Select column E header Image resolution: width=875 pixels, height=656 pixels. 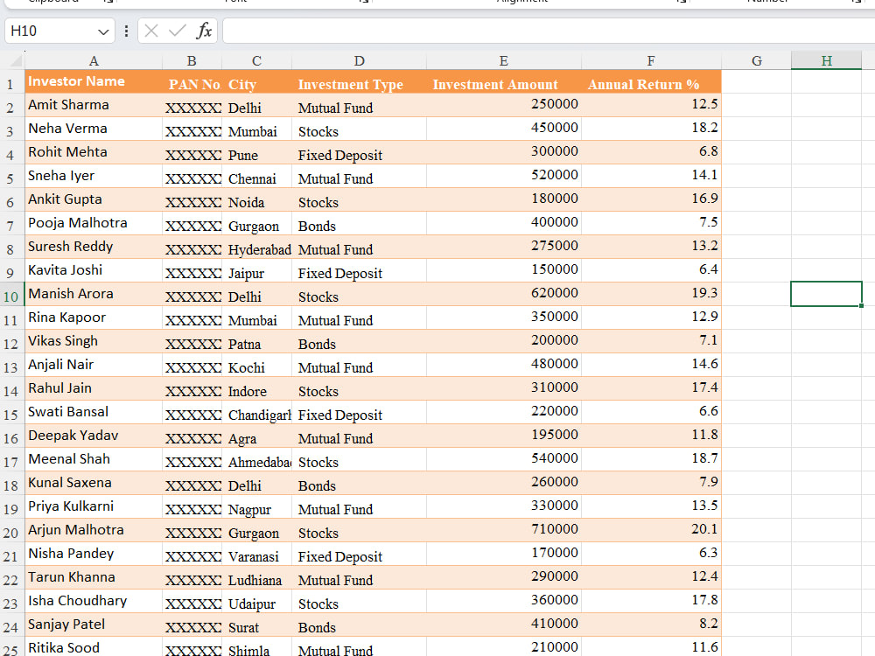click(504, 61)
